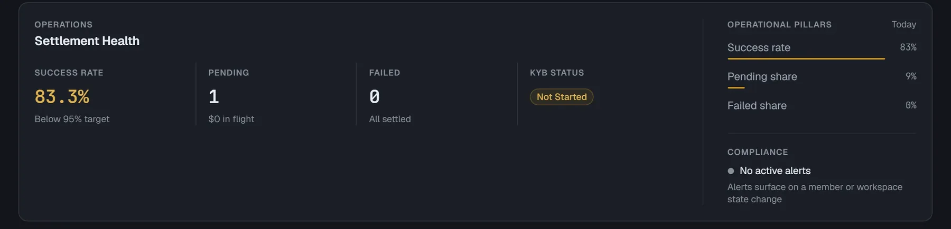Click the 9% Pending share value
This screenshot has height=229, width=951.
911,76
